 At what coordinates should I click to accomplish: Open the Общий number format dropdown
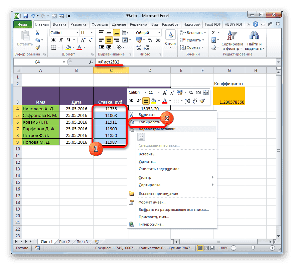[159, 33]
